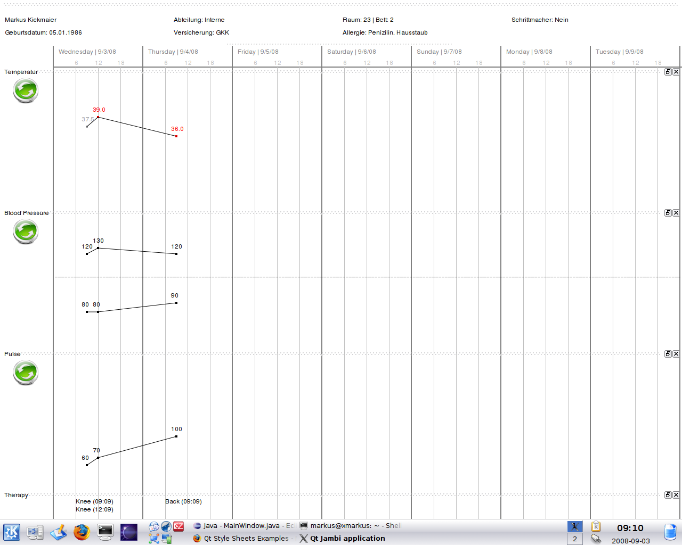Click the Temperatur green refresh icon
The height and width of the screenshot is (545, 682).
coord(26,90)
